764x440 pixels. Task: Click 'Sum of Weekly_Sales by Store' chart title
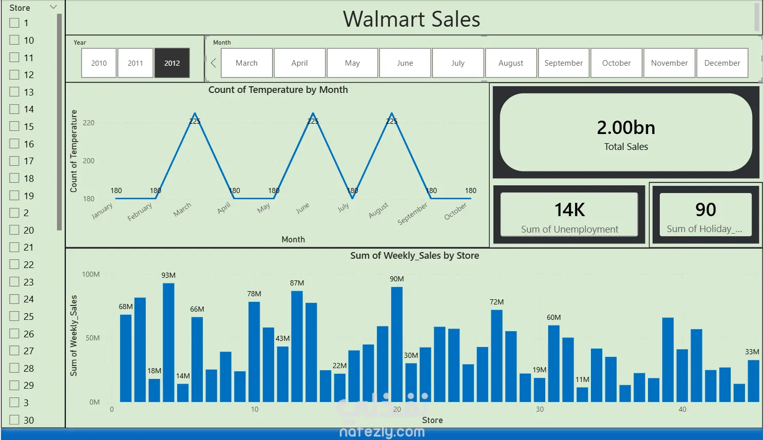click(x=415, y=256)
